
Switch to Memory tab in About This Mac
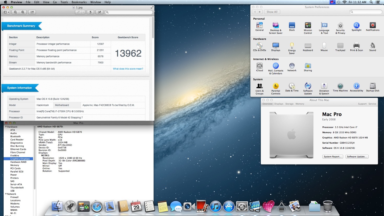pyautogui.click(x=300, y=104)
